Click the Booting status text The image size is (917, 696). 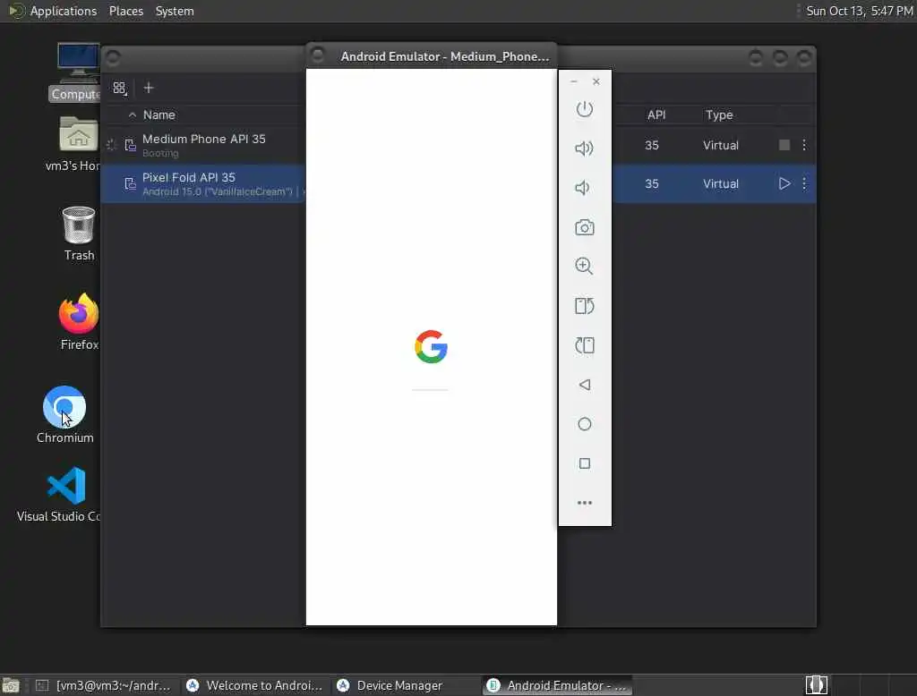(160, 153)
